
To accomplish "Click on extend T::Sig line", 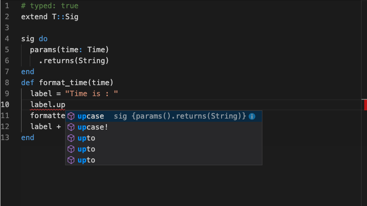I will click(50, 17).
